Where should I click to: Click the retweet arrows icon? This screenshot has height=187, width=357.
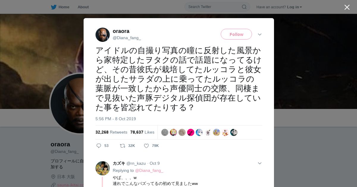point(122,146)
